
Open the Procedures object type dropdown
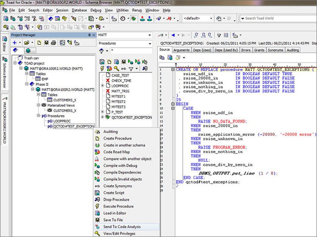pos(149,43)
